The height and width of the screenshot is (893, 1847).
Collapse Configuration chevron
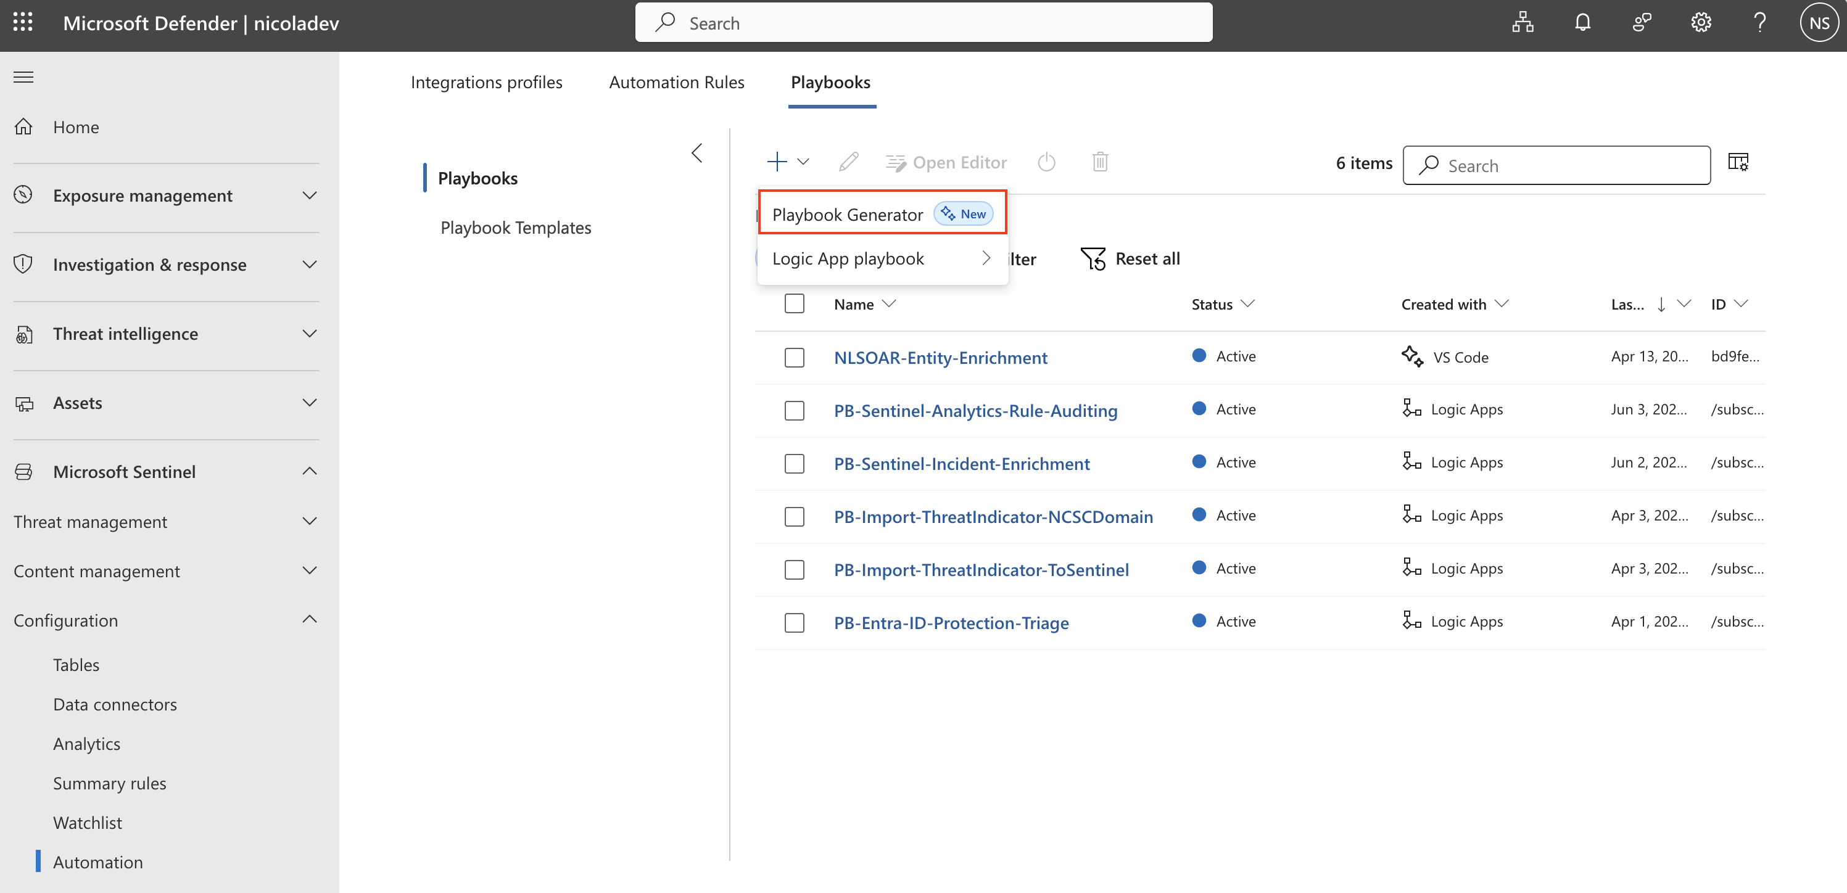[310, 619]
